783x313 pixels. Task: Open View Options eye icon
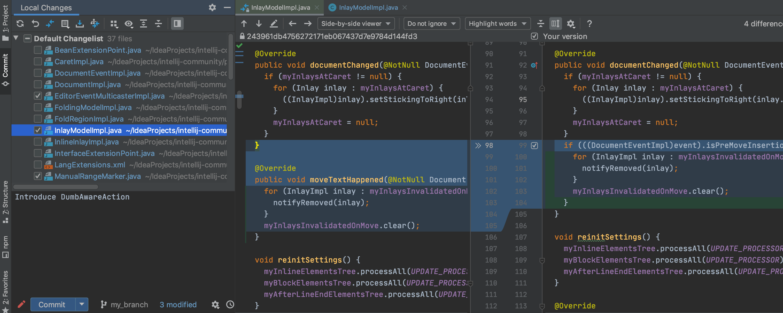point(129,24)
